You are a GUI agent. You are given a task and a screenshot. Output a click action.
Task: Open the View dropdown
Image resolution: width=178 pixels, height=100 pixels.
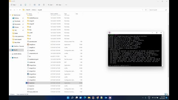point(59,5)
